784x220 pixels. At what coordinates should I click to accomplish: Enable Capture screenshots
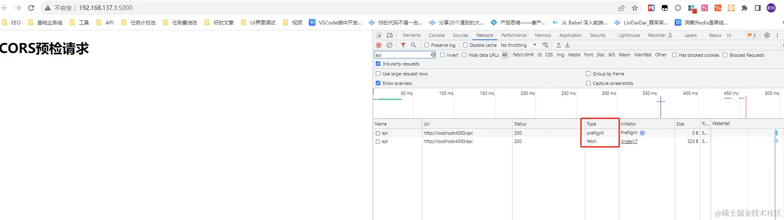[x=588, y=83]
